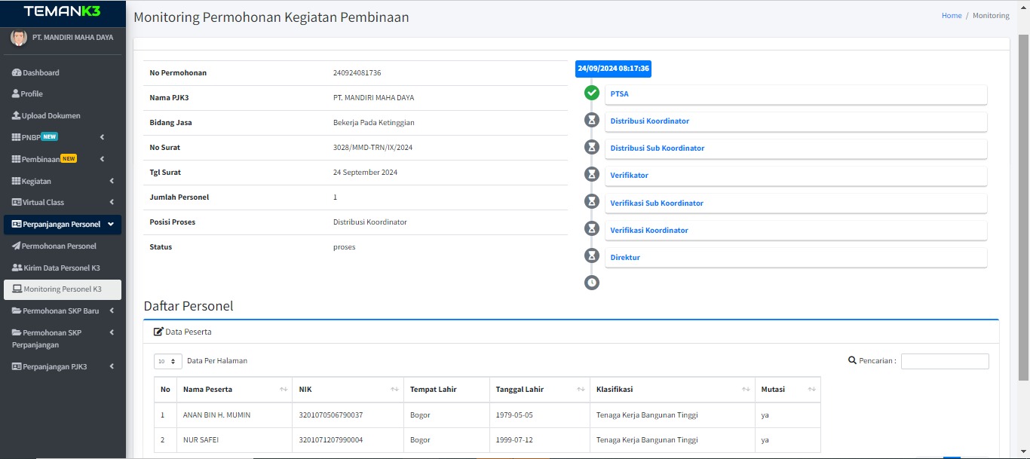Select the Monitoring Personel K3 menu item
Image resolution: width=1030 pixels, height=459 pixels.
point(63,289)
